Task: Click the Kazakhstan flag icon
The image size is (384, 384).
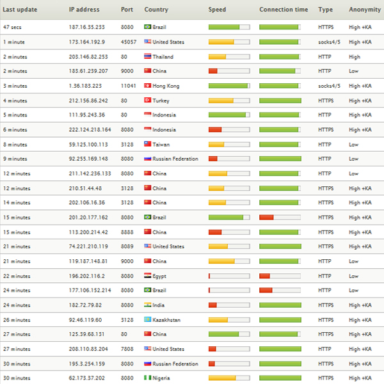Action: click(148, 320)
